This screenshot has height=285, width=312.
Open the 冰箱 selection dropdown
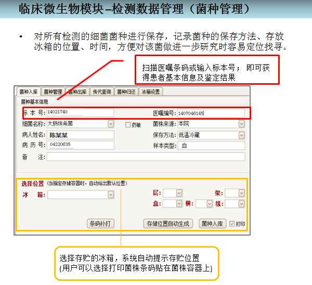click(111, 195)
